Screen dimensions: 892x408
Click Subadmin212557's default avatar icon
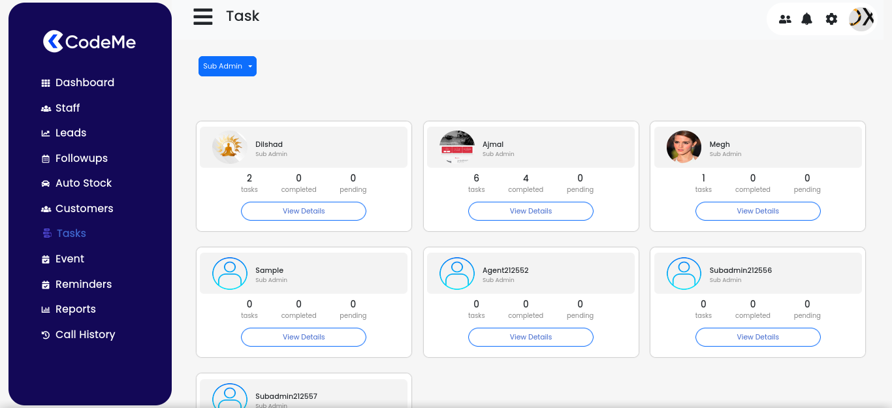(230, 396)
